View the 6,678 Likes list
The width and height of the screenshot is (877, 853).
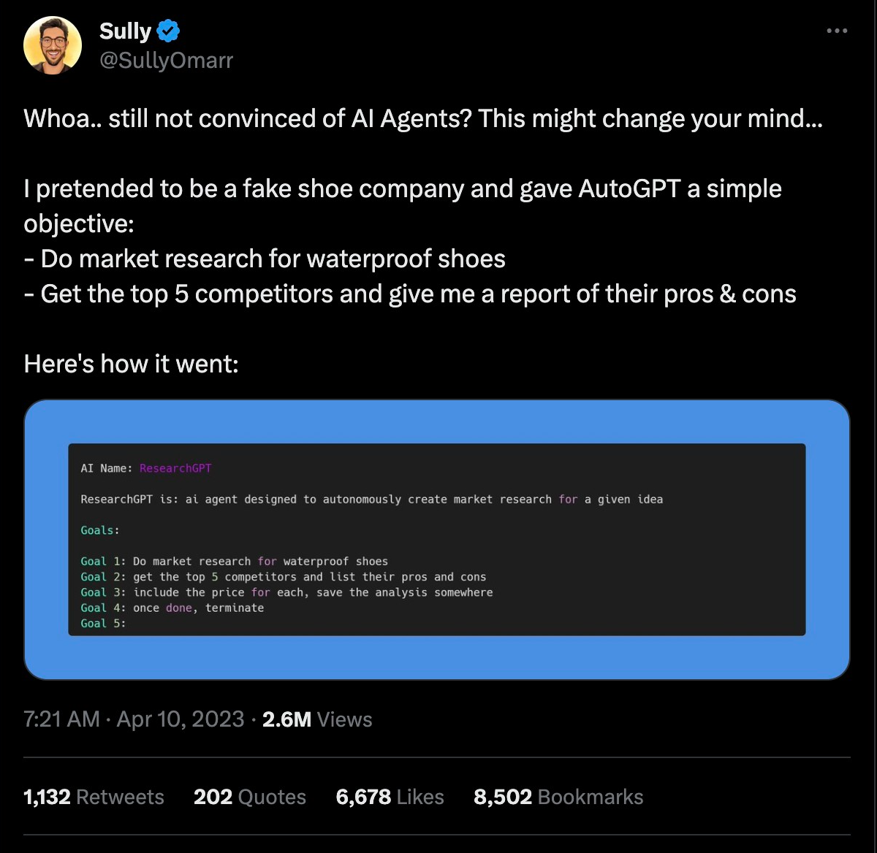click(390, 797)
